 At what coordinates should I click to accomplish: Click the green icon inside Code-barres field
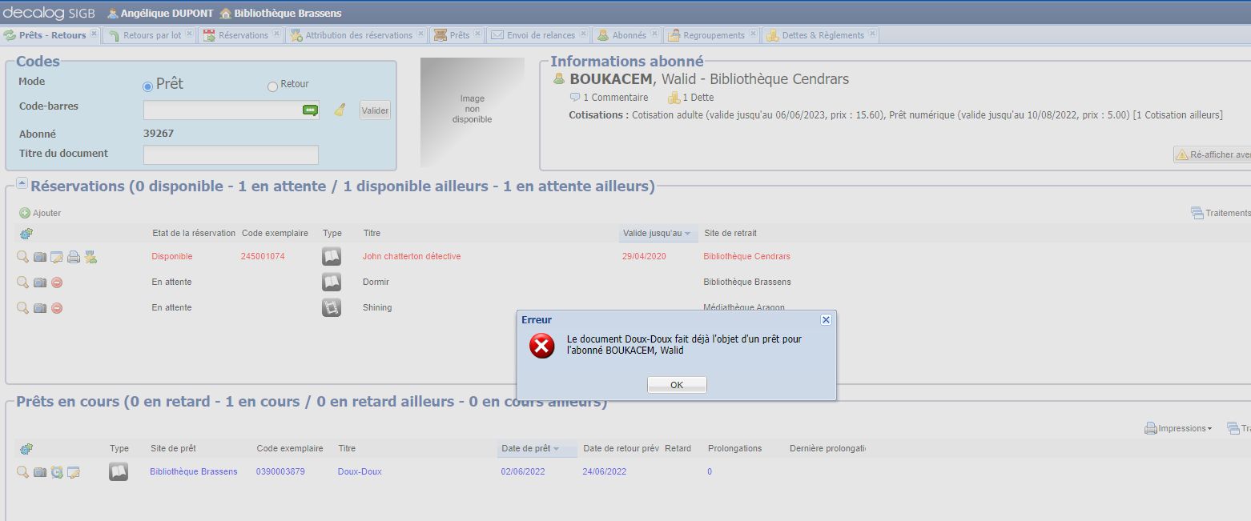click(310, 110)
